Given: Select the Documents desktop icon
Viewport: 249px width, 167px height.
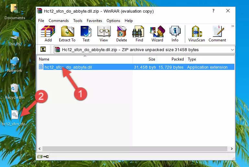Looking at the screenshot, I should click(15, 12).
